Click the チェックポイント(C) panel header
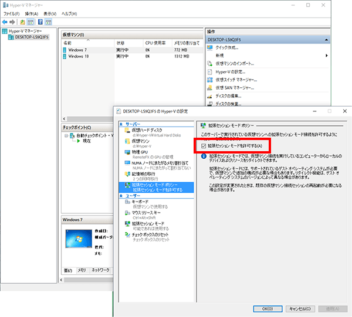Screen dimensions: 352x317 (87, 127)
